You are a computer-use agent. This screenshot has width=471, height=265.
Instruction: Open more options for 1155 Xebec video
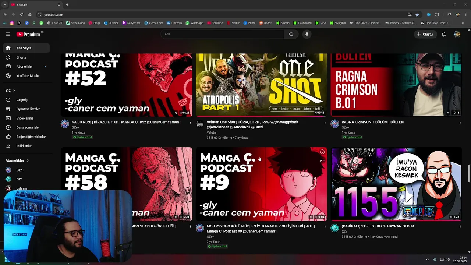(460, 227)
